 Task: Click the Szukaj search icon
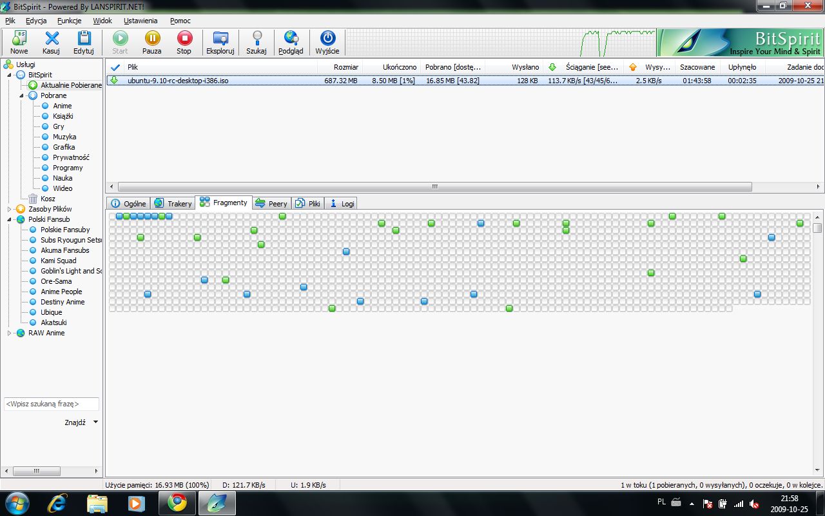click(x=257, y=39)
